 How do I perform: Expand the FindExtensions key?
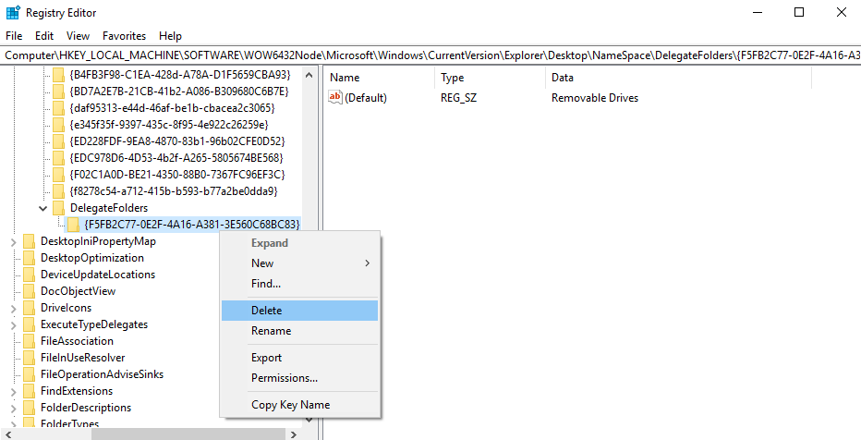click(x=13, y=391)
